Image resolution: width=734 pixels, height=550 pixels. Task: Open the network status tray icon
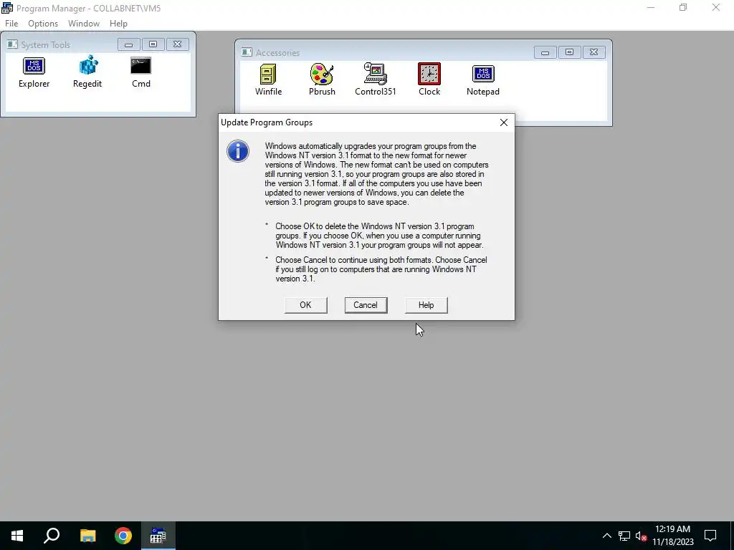624,536
